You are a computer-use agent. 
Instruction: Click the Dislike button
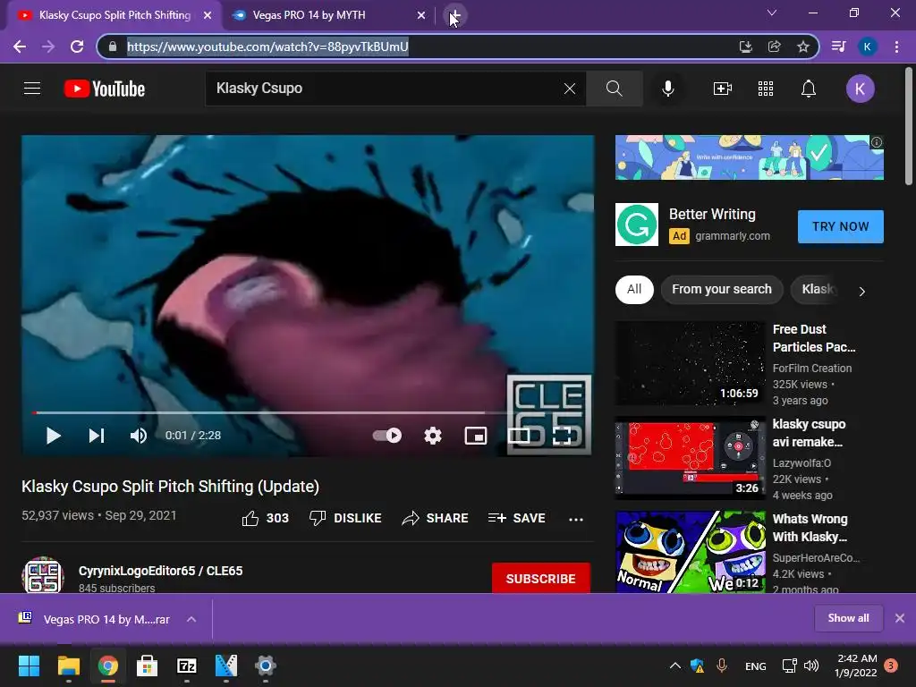tap(345, 518)
